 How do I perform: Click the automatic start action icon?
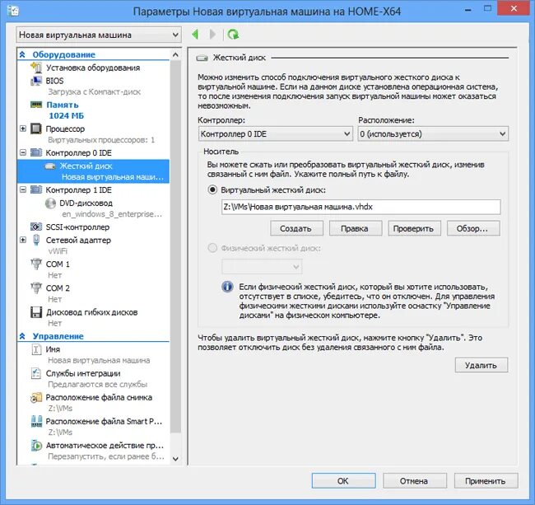tap(36, 445)
